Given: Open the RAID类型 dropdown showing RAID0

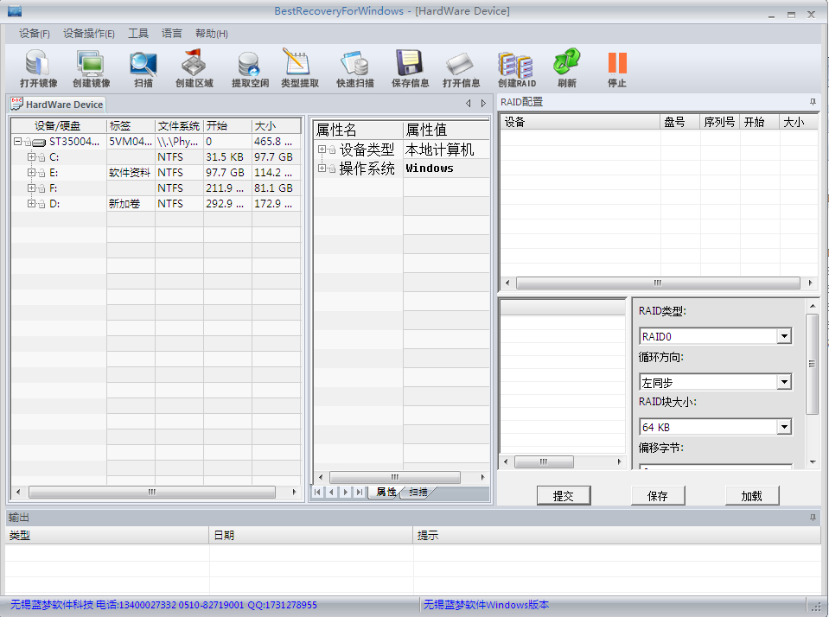Looking at the screenshot, I should 783,335.
